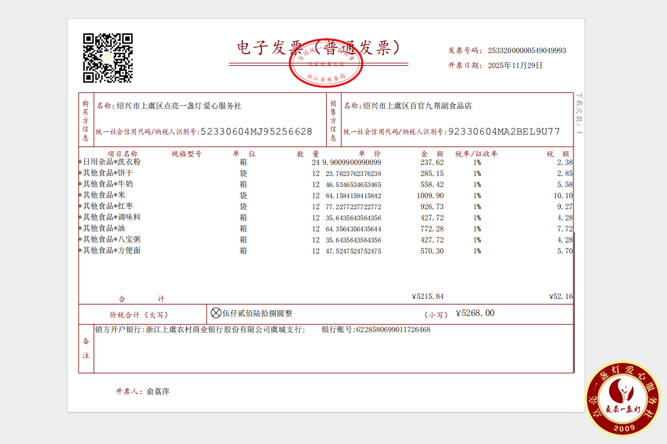Click the issue date 2025年11月29日
This screenshot has height=444, width=667.
[x=515, y=65]
